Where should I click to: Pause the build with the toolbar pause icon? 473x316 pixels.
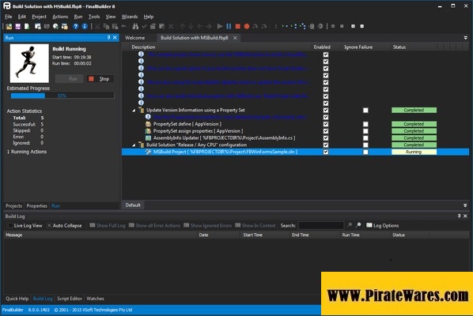click(x=229, y=27)
